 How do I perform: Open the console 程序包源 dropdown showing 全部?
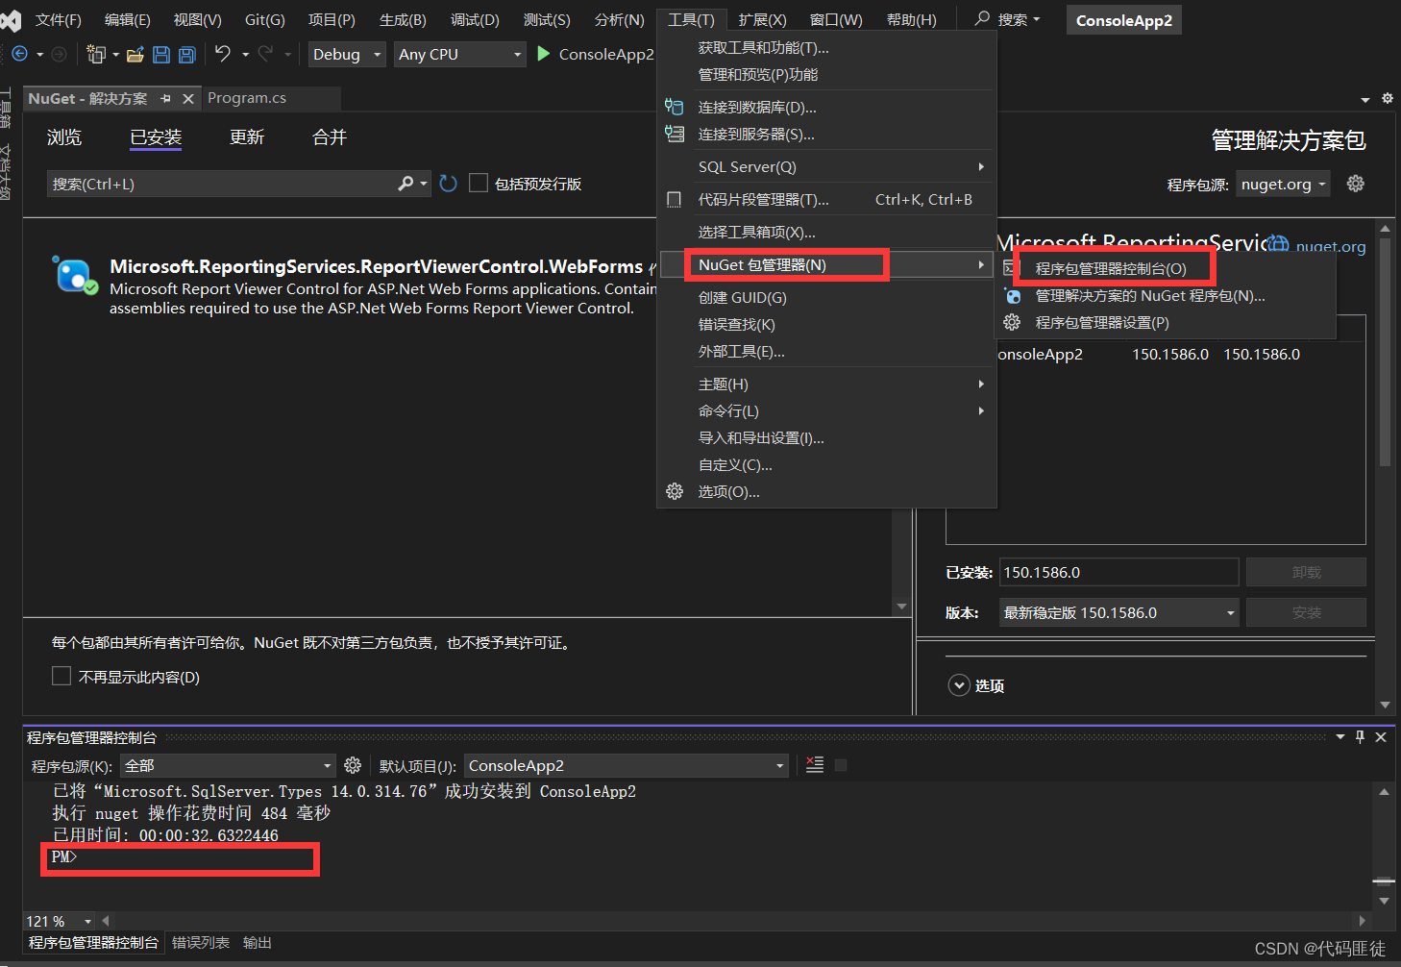click(x=228, y=765)
